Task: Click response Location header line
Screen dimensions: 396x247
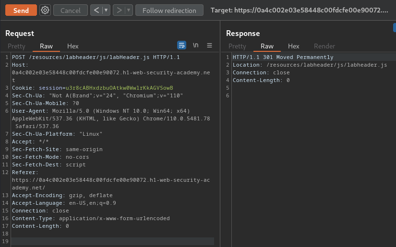Action: tap(310, 65)
